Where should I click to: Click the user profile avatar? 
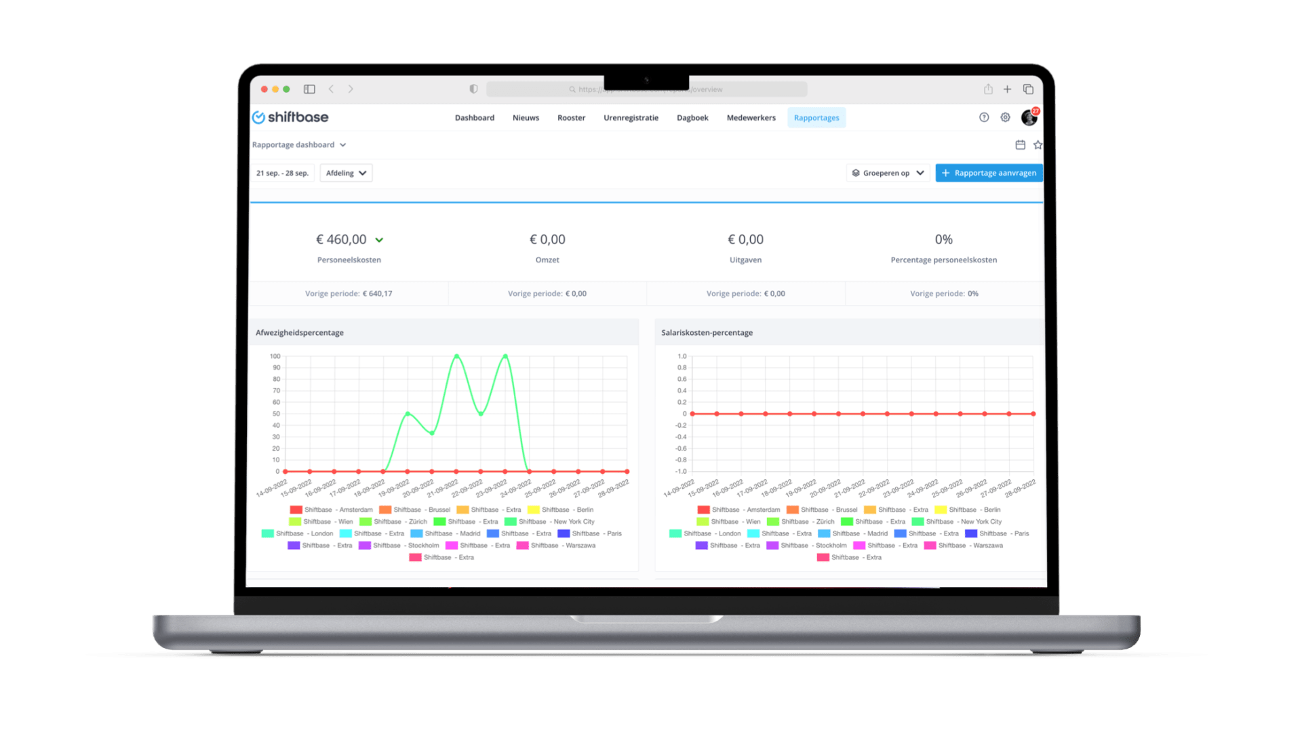[1029, 118]
